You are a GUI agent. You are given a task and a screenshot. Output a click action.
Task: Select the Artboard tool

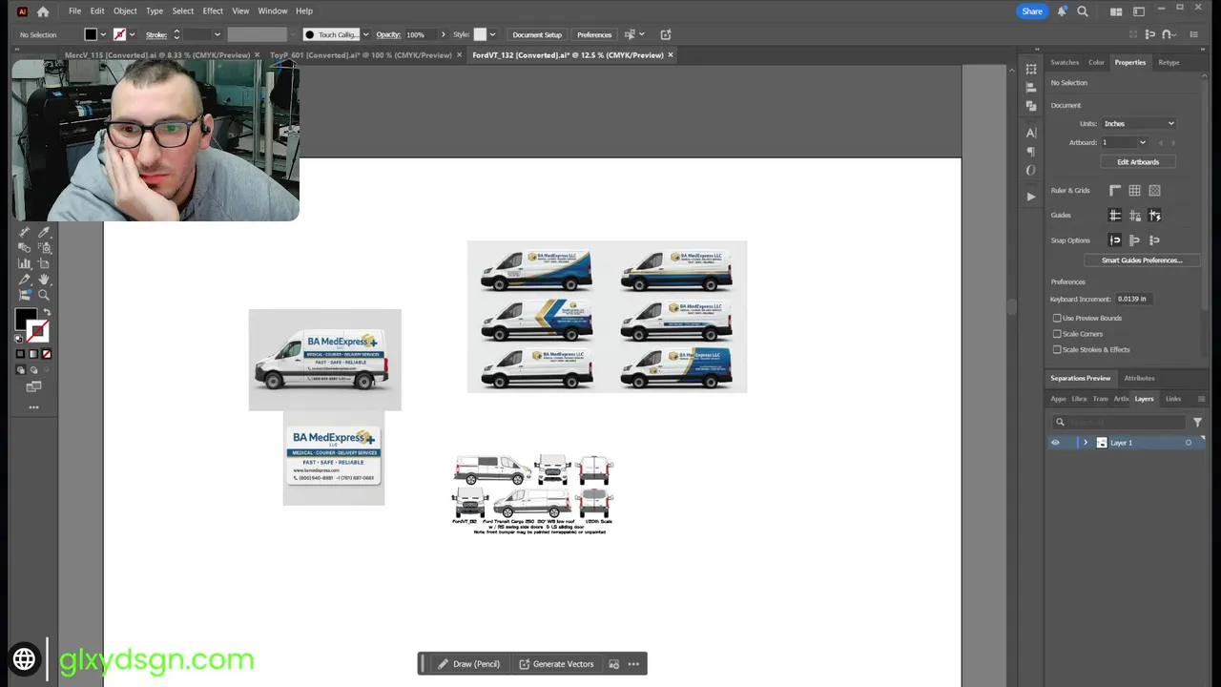point(44,263)
